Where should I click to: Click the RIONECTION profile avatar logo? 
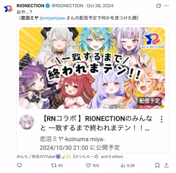click(x=8, y=9)
